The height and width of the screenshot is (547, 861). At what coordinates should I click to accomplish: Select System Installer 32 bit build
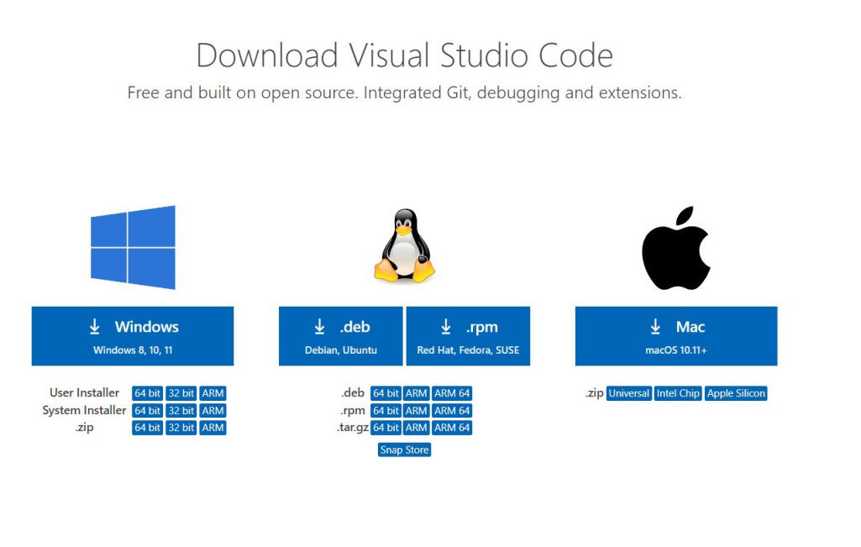click(x=181, y=411)
